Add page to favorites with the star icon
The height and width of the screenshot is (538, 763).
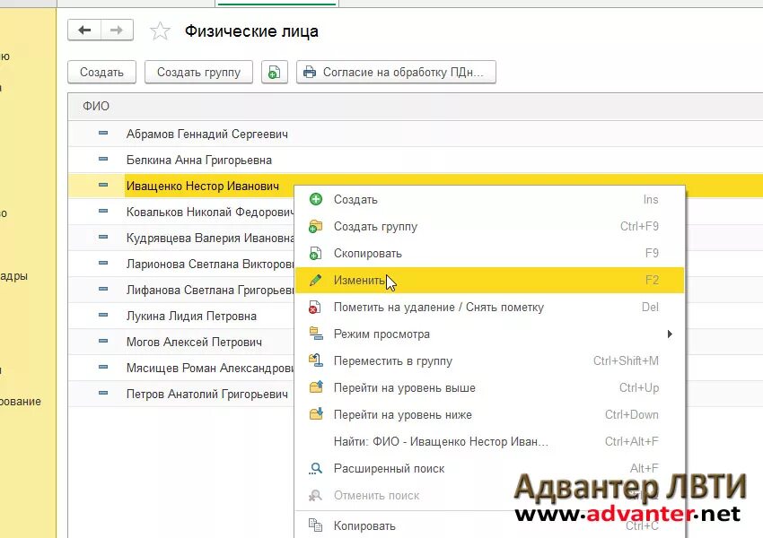[x=160, y=31]
